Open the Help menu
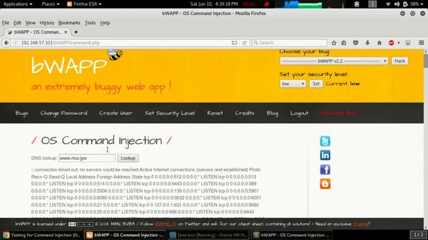428x240 pixels. tap(105, 23)
